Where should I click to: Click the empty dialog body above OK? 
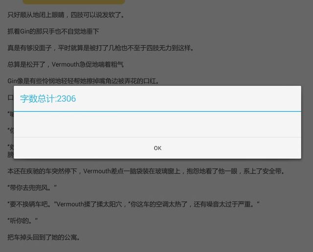(x=157, y=124)
